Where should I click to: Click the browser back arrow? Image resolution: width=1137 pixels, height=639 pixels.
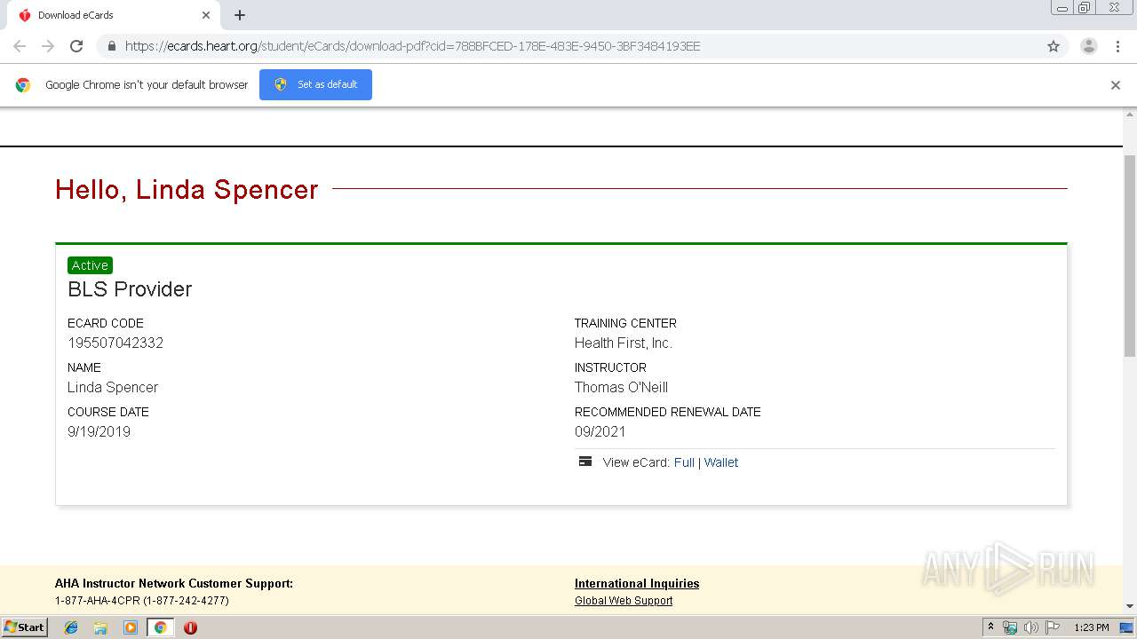(x=20, y=46)
